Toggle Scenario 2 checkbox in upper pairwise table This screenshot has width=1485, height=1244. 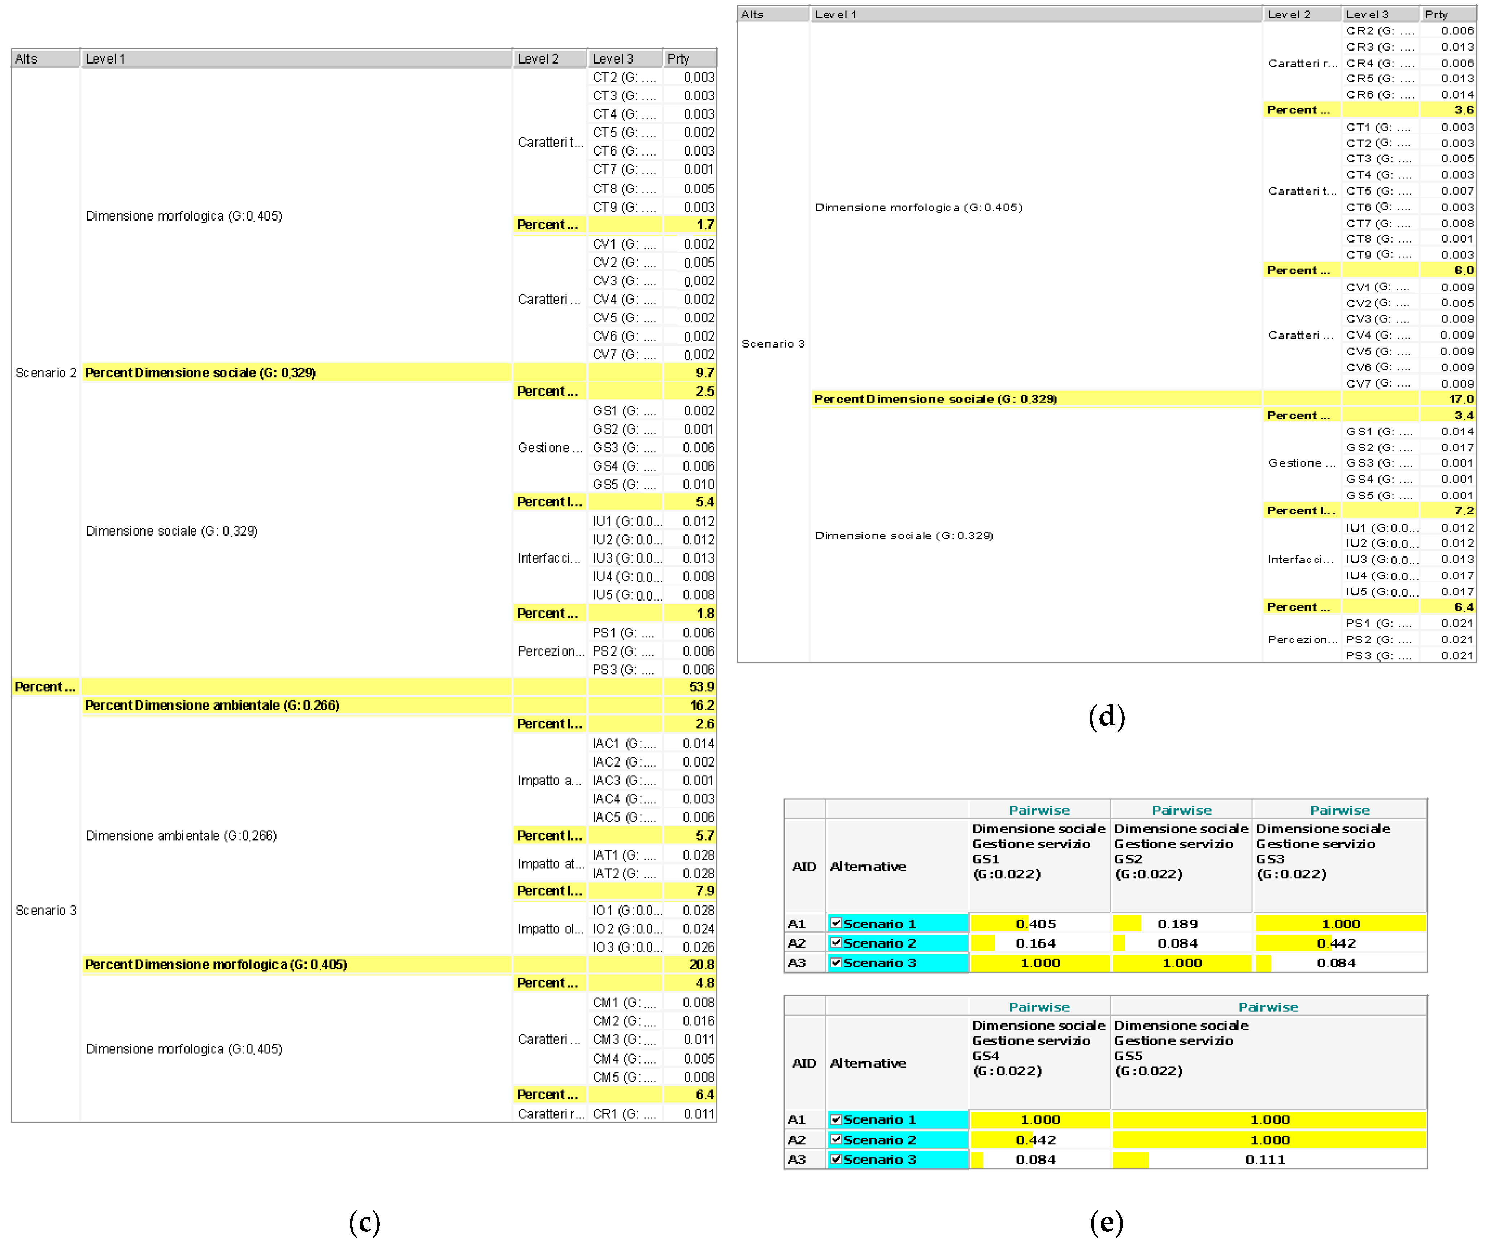[x=836, y=942]
